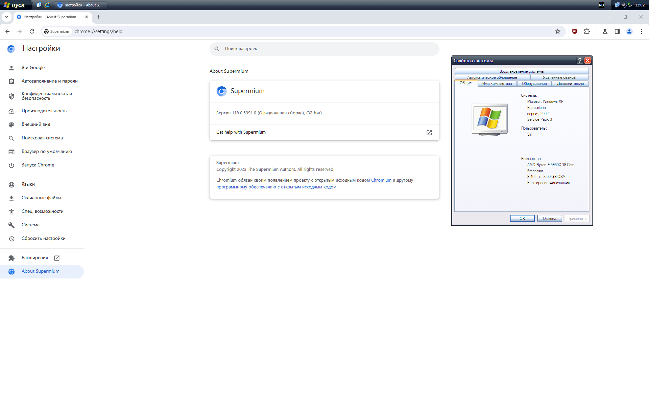This screenshot has width=649, height=406.
Task: Open the uBlock shield extension icon
Action: click(575, 31)
